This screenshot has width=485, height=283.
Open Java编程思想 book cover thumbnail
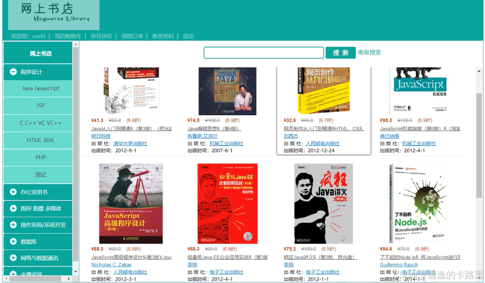tap(227, 91)
